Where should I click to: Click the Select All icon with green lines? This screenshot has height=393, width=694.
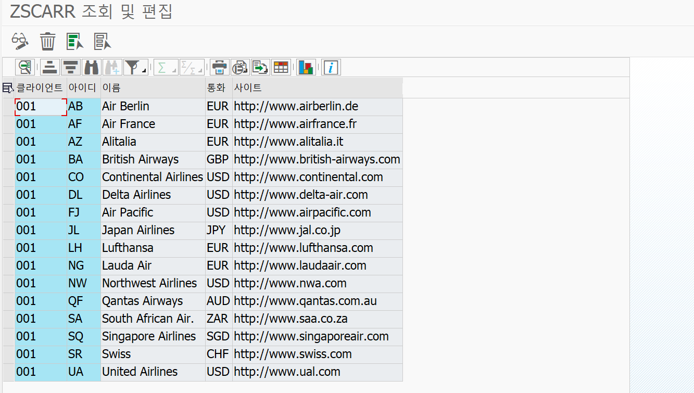(75, 41)
